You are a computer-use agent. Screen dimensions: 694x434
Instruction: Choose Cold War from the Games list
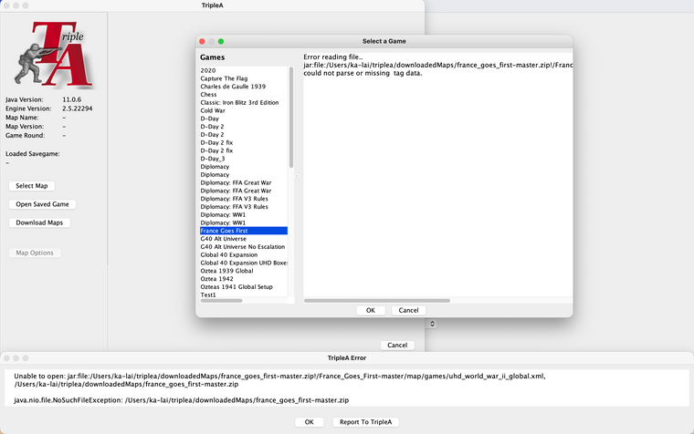216,110
